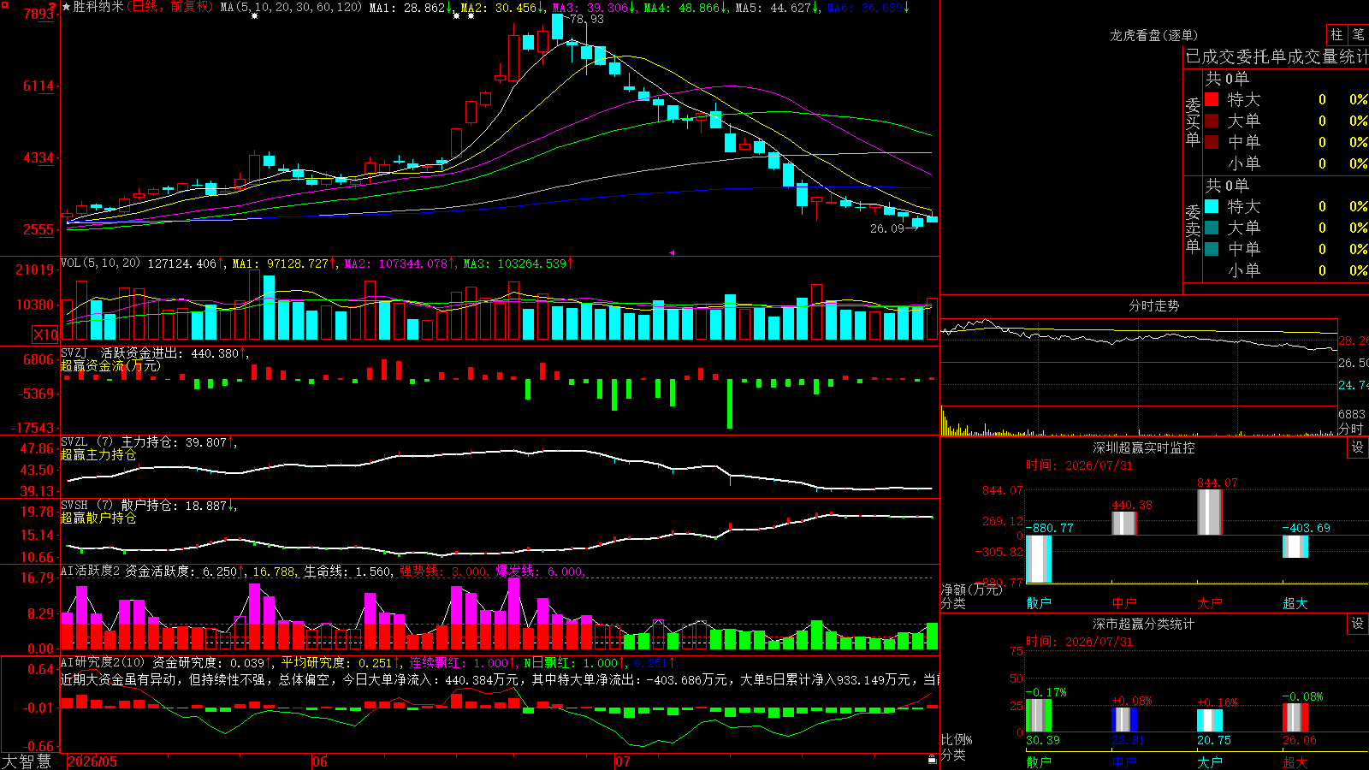
Task: Click the 分时走势 panel title
Action: point(1153,305)
